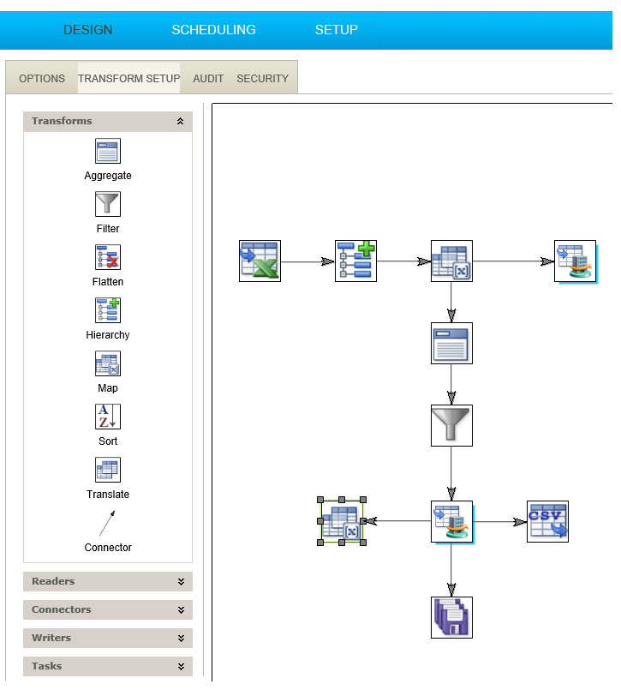Expand the Connectors section
Screen dimensions: 621x690
[x=180, y=610]
